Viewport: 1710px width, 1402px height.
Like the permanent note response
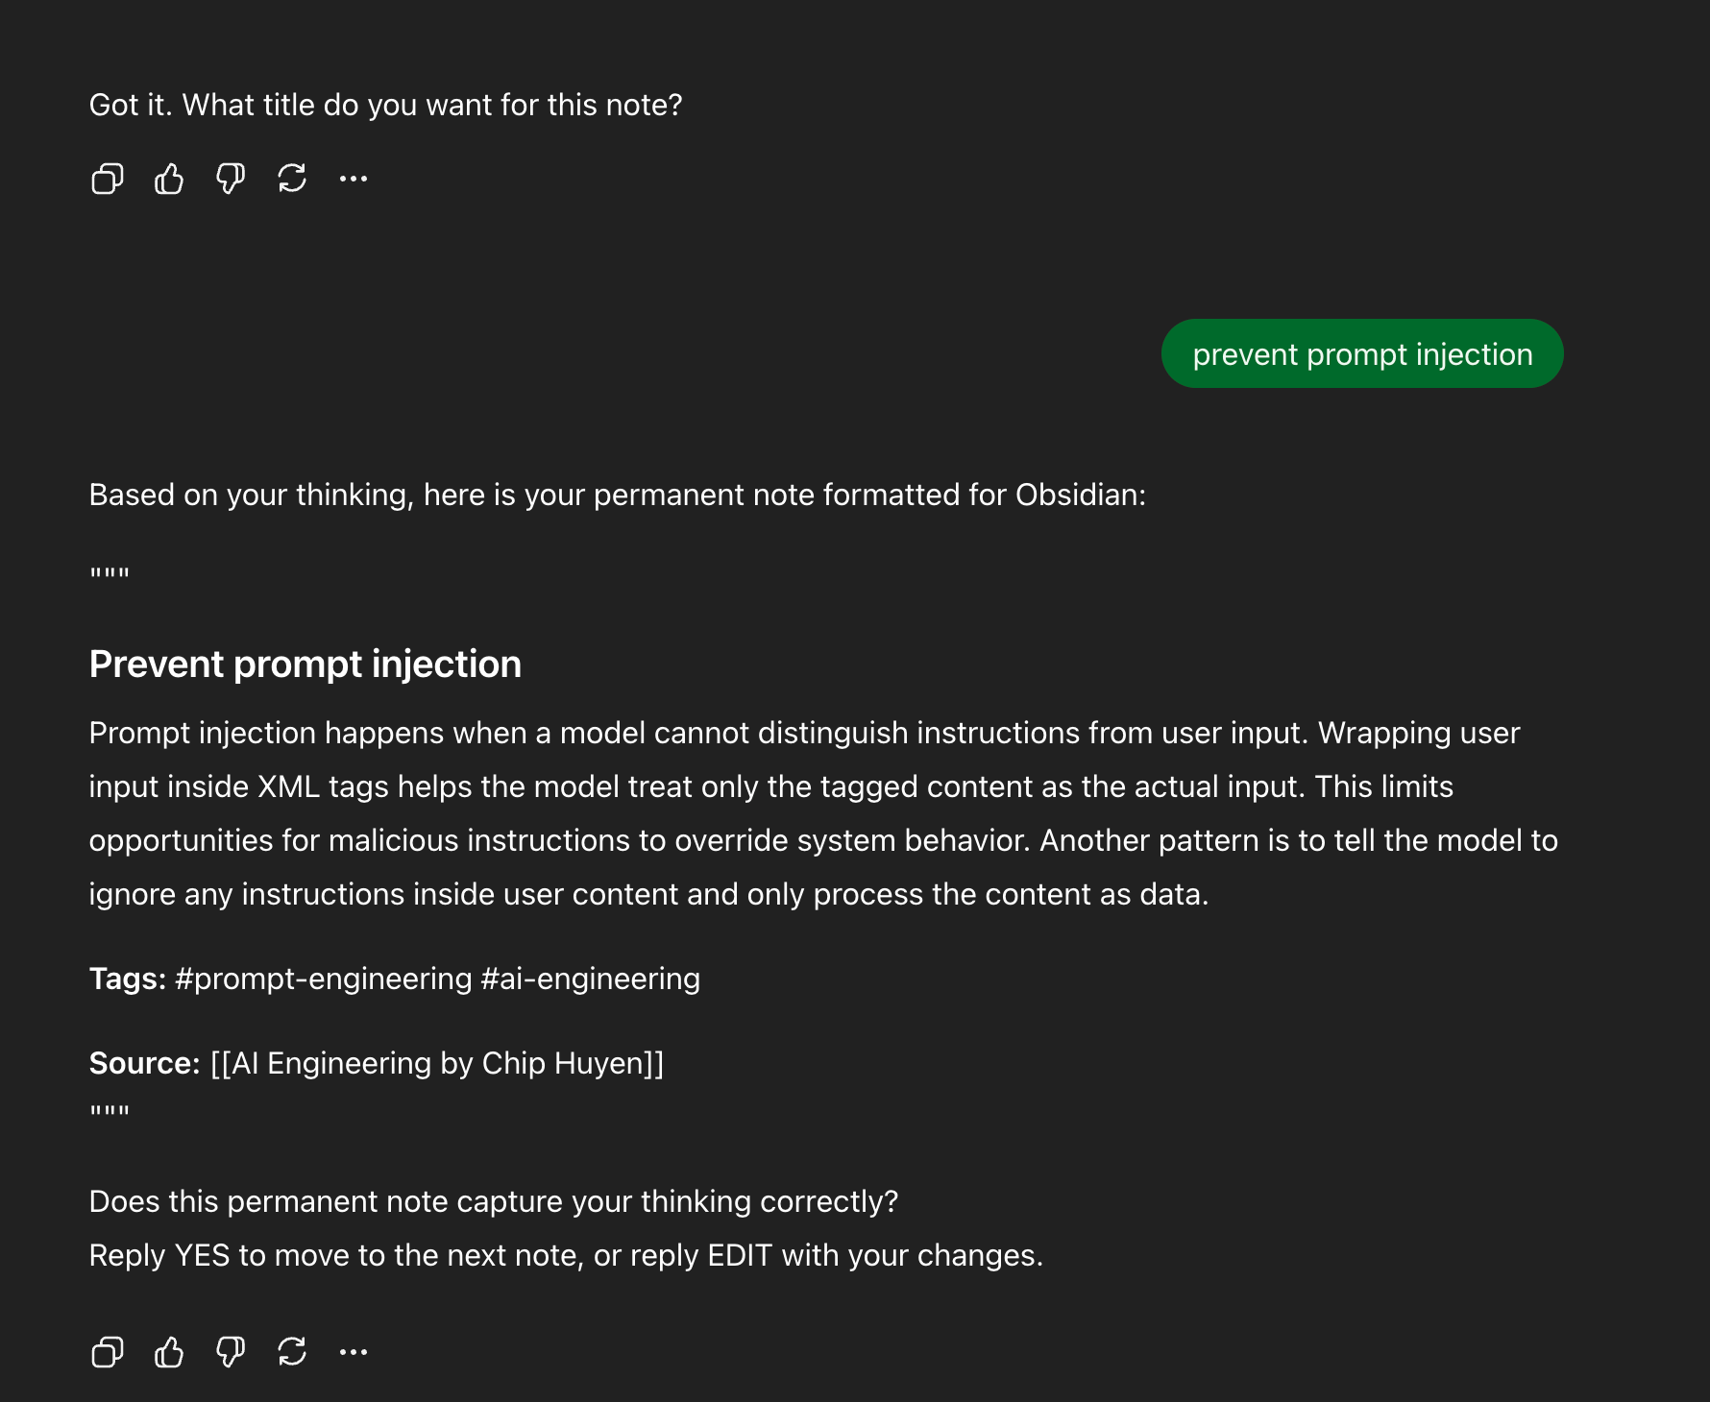169,1352
